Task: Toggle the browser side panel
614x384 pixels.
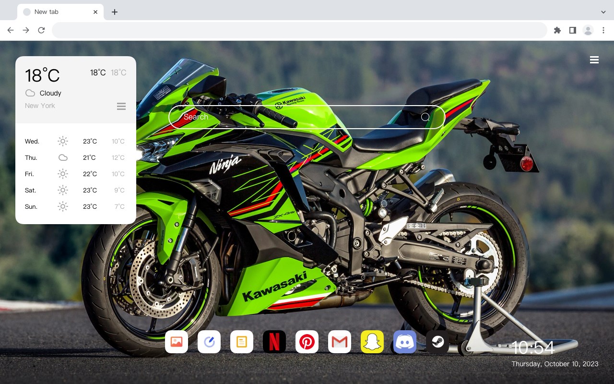Action: [572, 30]
